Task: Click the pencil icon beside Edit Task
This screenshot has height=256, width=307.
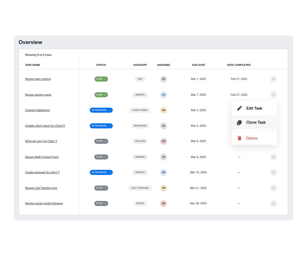Action: (239, 108)
